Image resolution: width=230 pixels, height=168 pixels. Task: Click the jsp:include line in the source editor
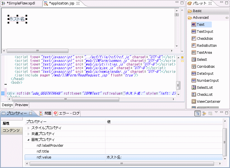(x=76, y=75)
